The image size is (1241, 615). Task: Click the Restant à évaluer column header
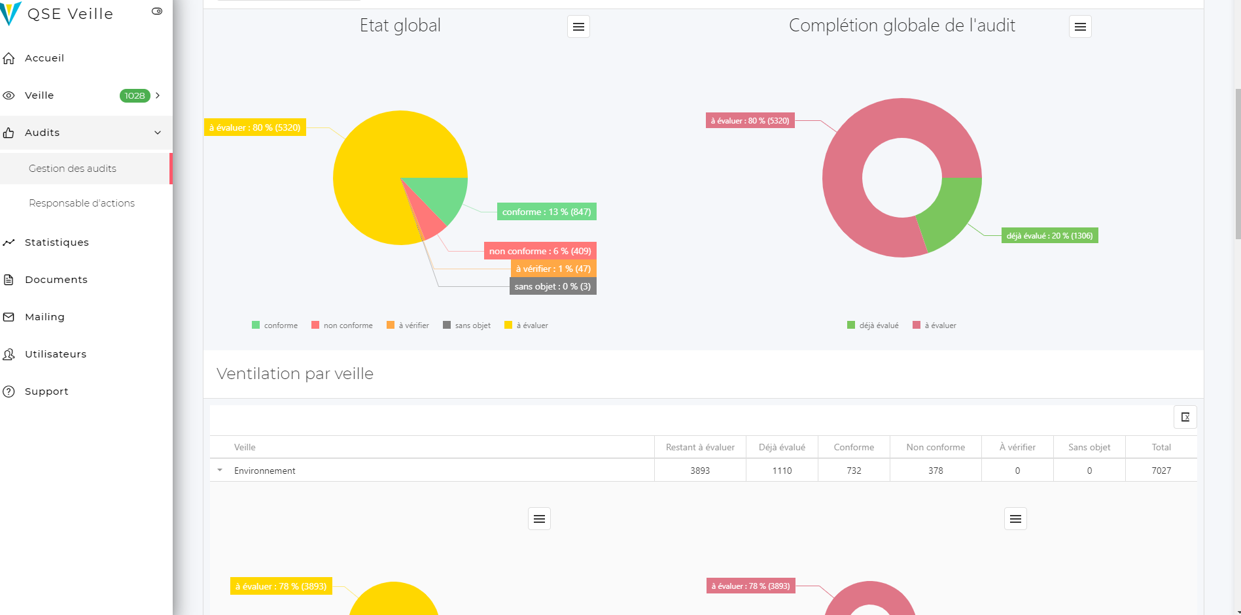[700, 447]
